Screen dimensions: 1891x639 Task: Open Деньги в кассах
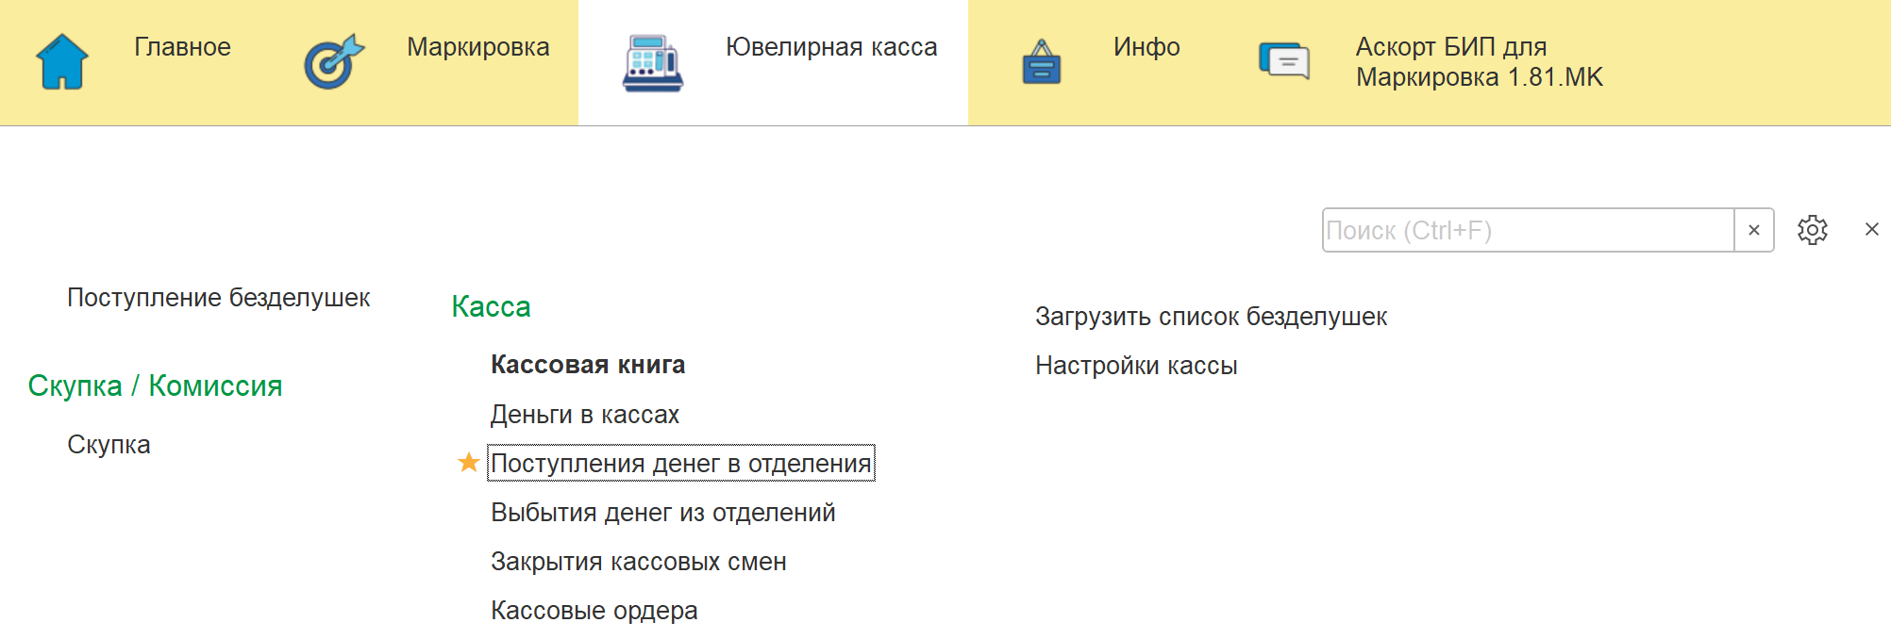585,414
